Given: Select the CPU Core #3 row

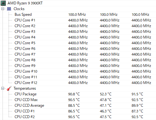Looking at the screenshot, I should 78,32.
